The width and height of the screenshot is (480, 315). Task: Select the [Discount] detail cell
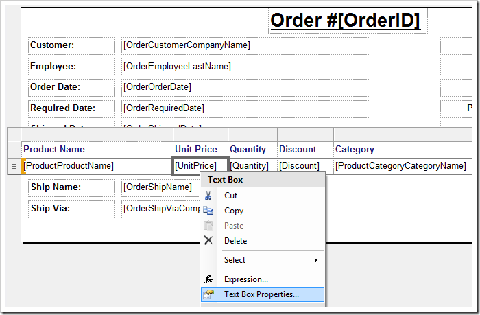point(305,166)
